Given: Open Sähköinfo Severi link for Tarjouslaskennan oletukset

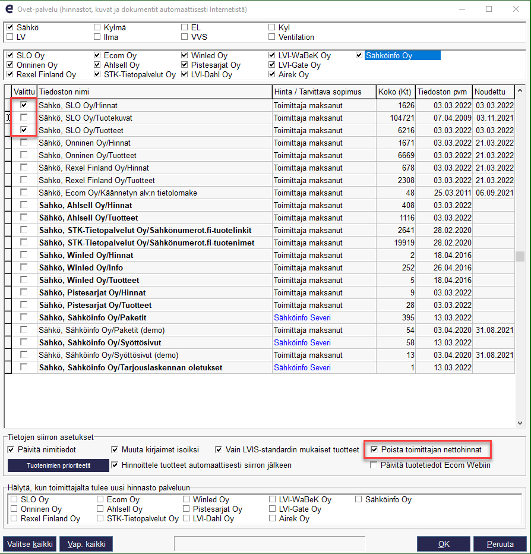Looking at the screenshot, I should 302,367.
